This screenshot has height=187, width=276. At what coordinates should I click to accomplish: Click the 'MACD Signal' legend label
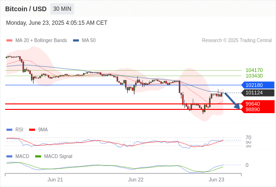(x=58, y=157)
